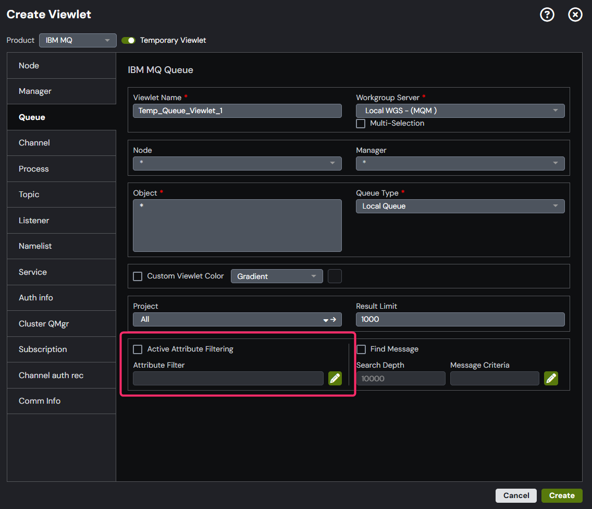This screenshot has width=592, height=509.
Task: Switch to the Manager sidebar tab
Action: (x=61, y=91)
